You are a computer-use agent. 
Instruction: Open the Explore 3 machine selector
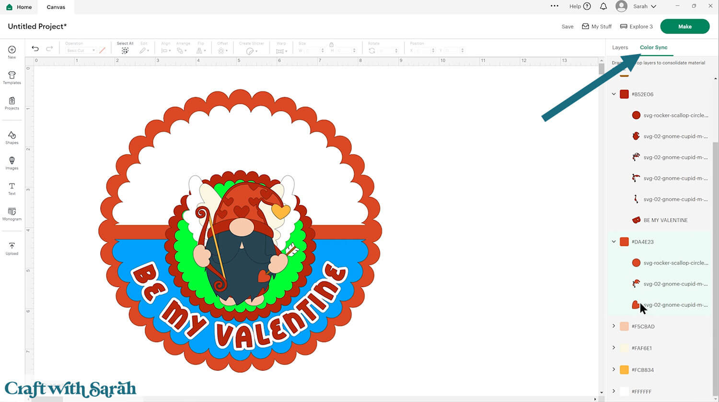coord(637,26)
